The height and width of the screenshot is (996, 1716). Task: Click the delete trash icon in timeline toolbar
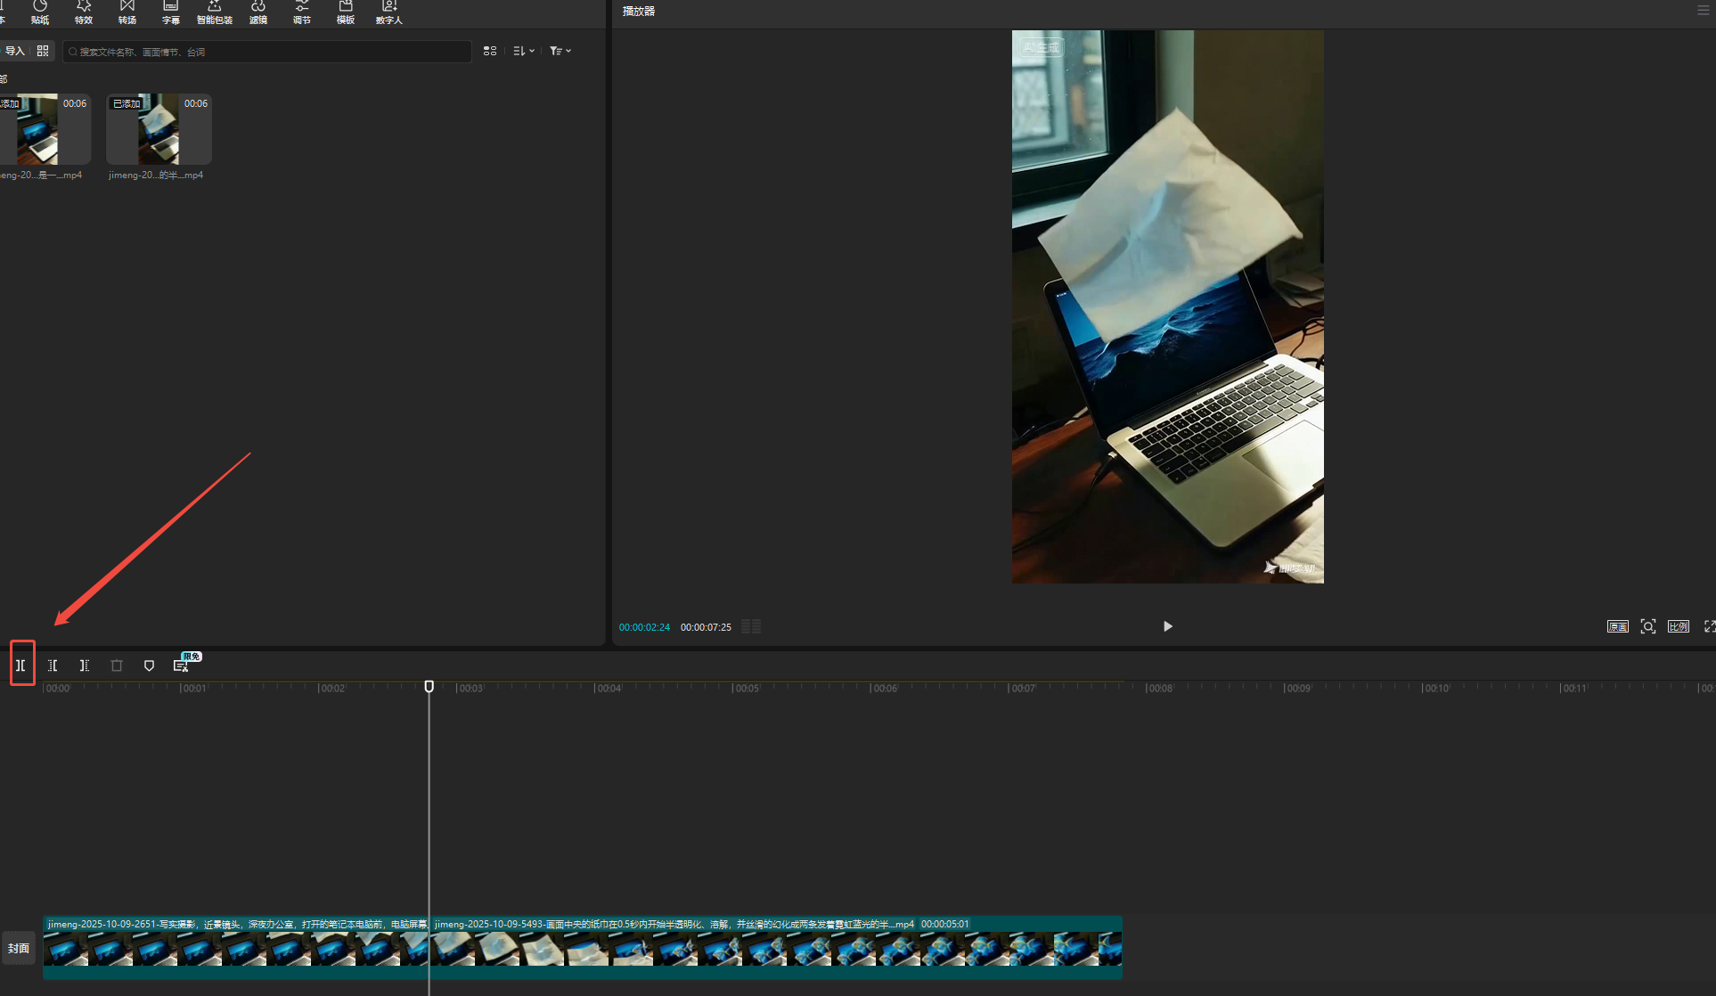tap(117, 665)
